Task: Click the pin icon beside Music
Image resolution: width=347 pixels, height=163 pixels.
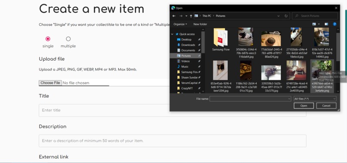Action: point(199,67)
